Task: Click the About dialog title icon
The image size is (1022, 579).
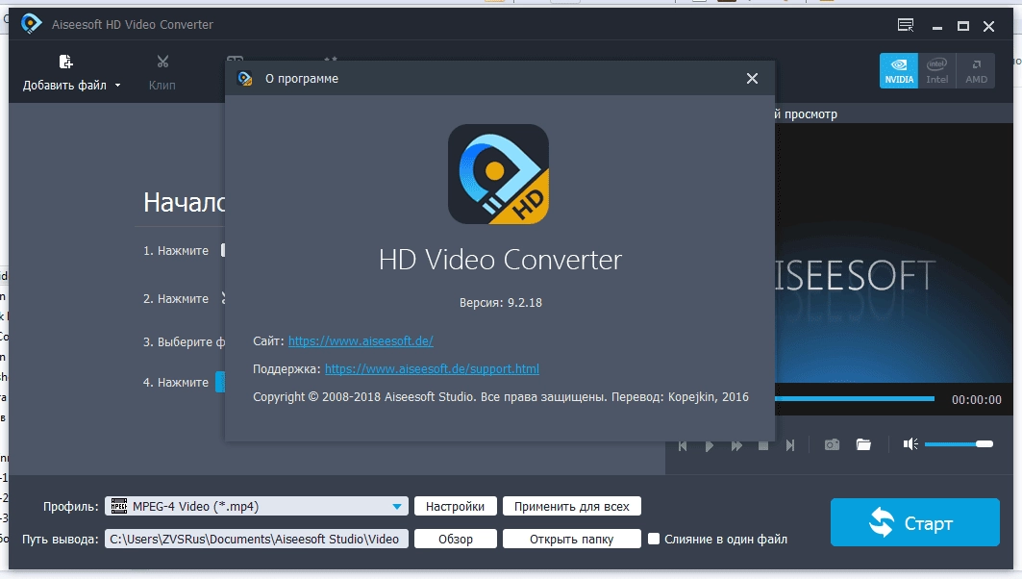Action: click(x=245, y=78)
